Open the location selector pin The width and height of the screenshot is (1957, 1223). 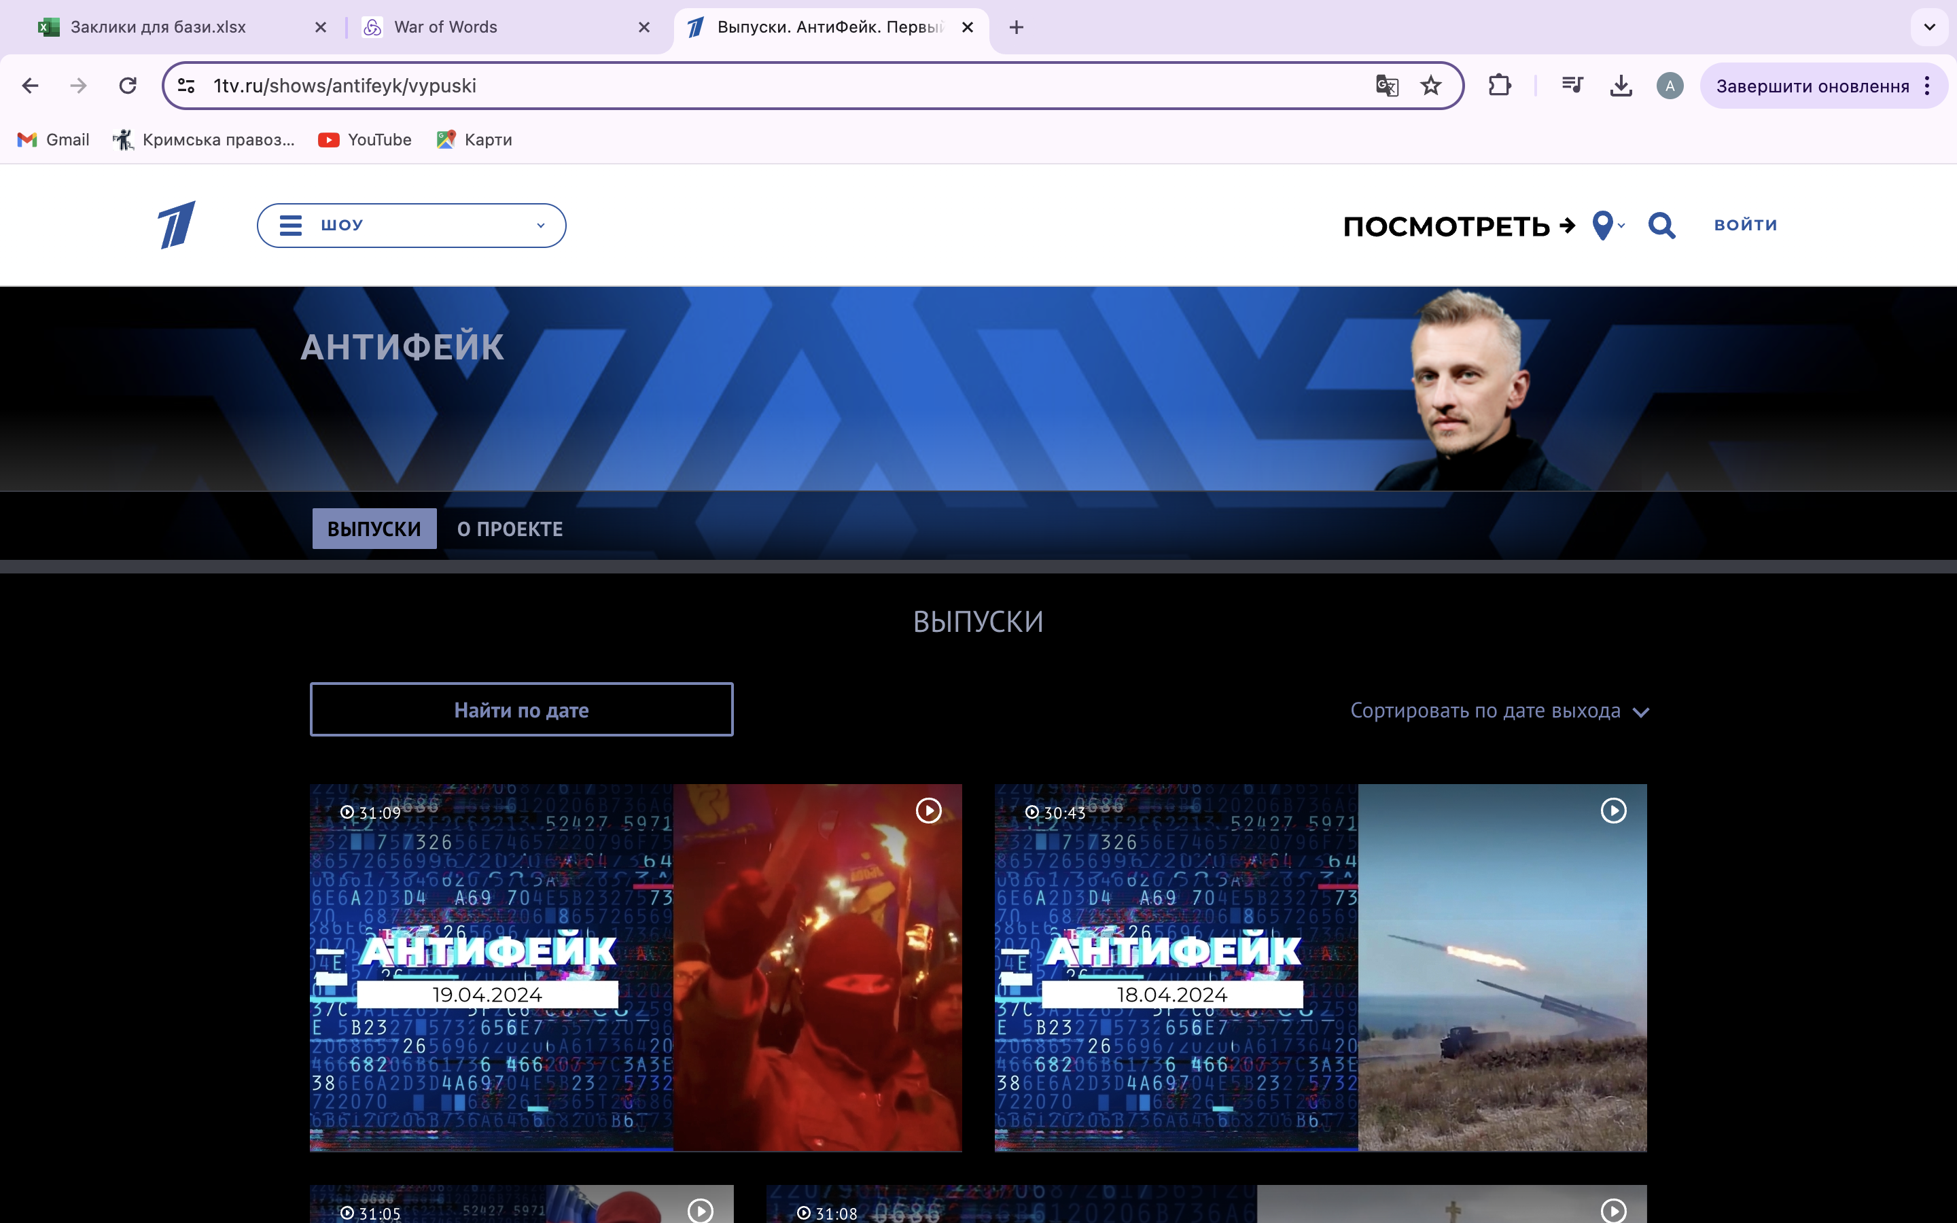tap(1608, 226)
